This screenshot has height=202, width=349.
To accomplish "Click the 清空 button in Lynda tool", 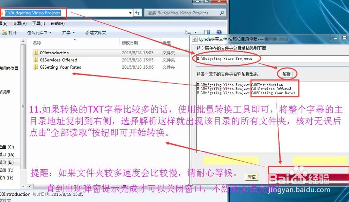I will coord(252,177).
